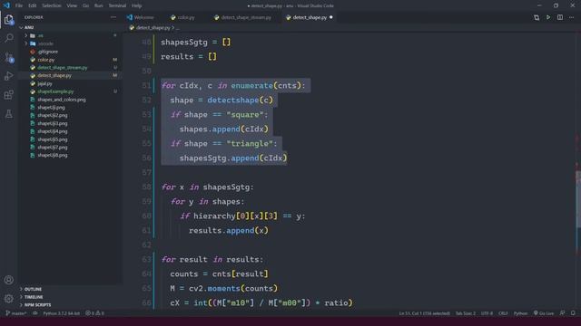
Task: Open editor more actions ellipsis
Action: click(x=571, y=17)
